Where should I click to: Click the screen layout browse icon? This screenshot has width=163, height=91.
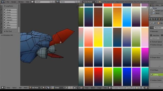tap(33, 2)
